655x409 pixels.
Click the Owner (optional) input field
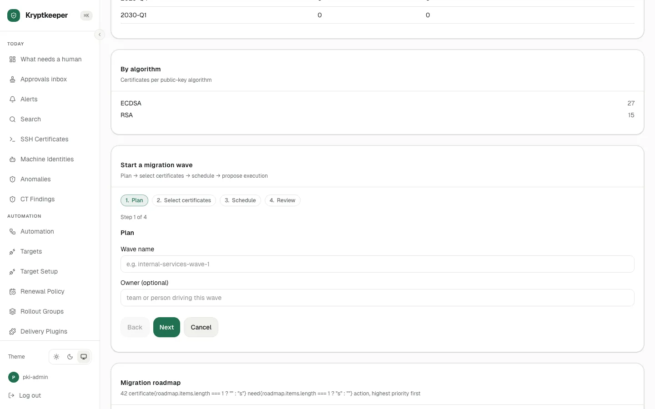pos(378,298)
